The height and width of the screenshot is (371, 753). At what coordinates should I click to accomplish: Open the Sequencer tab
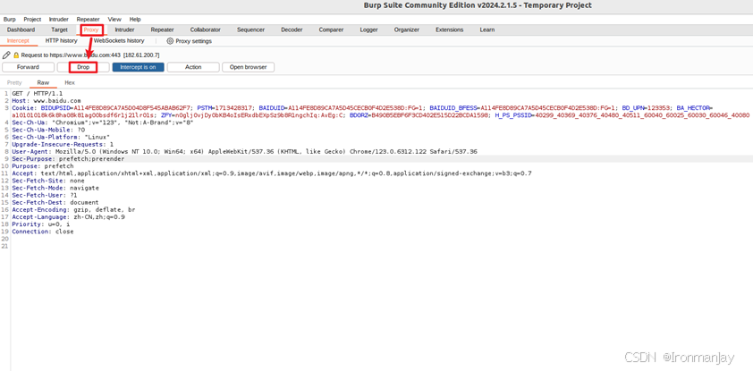(250, 30)
